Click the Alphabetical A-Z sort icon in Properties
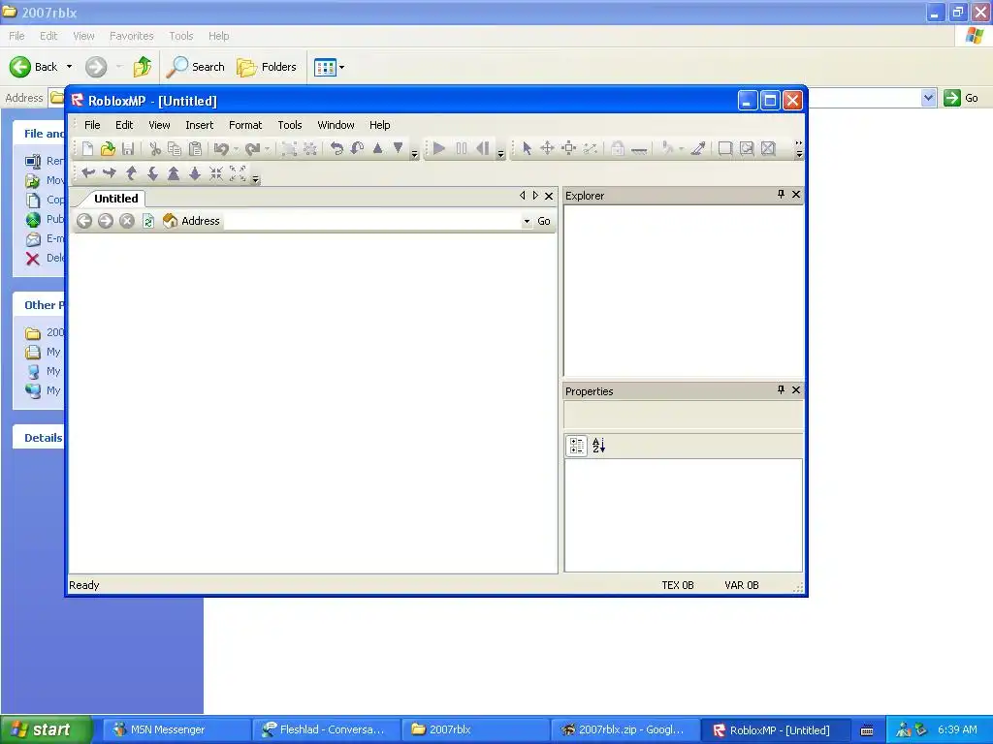Viewport: 993px width, 744px height. point(599,446)
